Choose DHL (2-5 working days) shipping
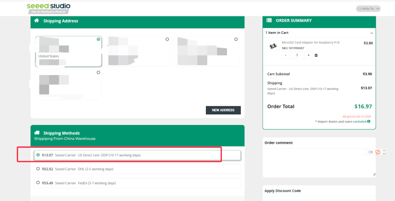Image resolution: width=395 pixels, height=201 pixels. 38,169
